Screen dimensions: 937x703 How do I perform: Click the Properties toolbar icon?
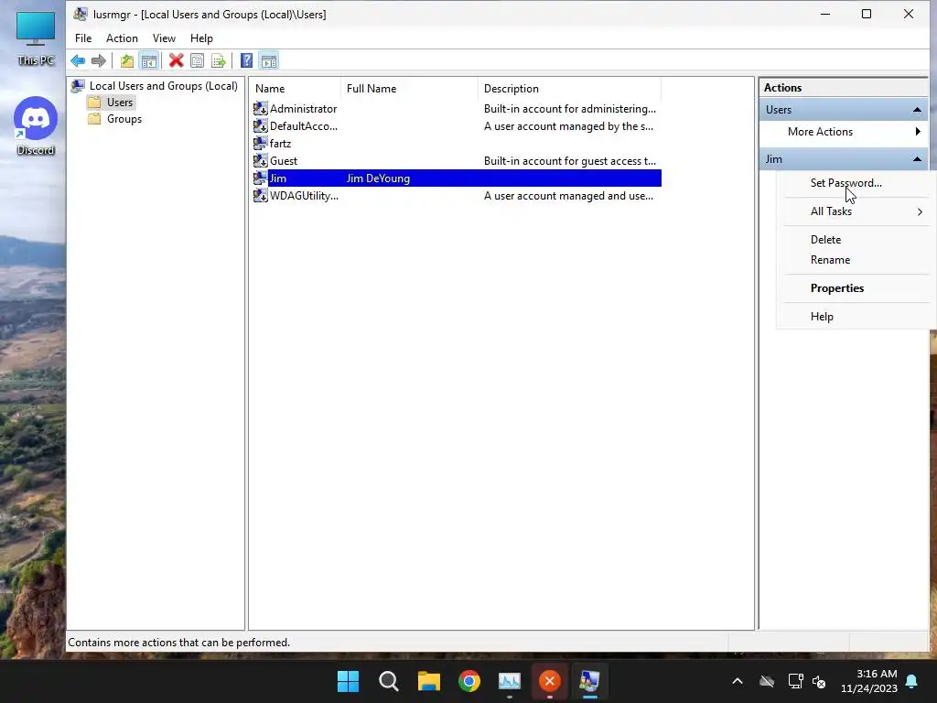(198, 60)
